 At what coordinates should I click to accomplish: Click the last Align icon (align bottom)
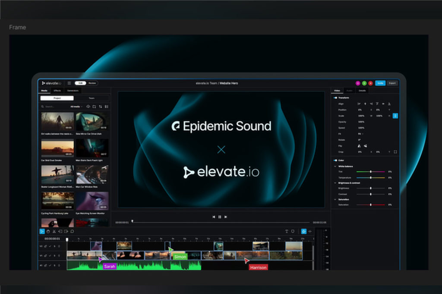(389, 103)
